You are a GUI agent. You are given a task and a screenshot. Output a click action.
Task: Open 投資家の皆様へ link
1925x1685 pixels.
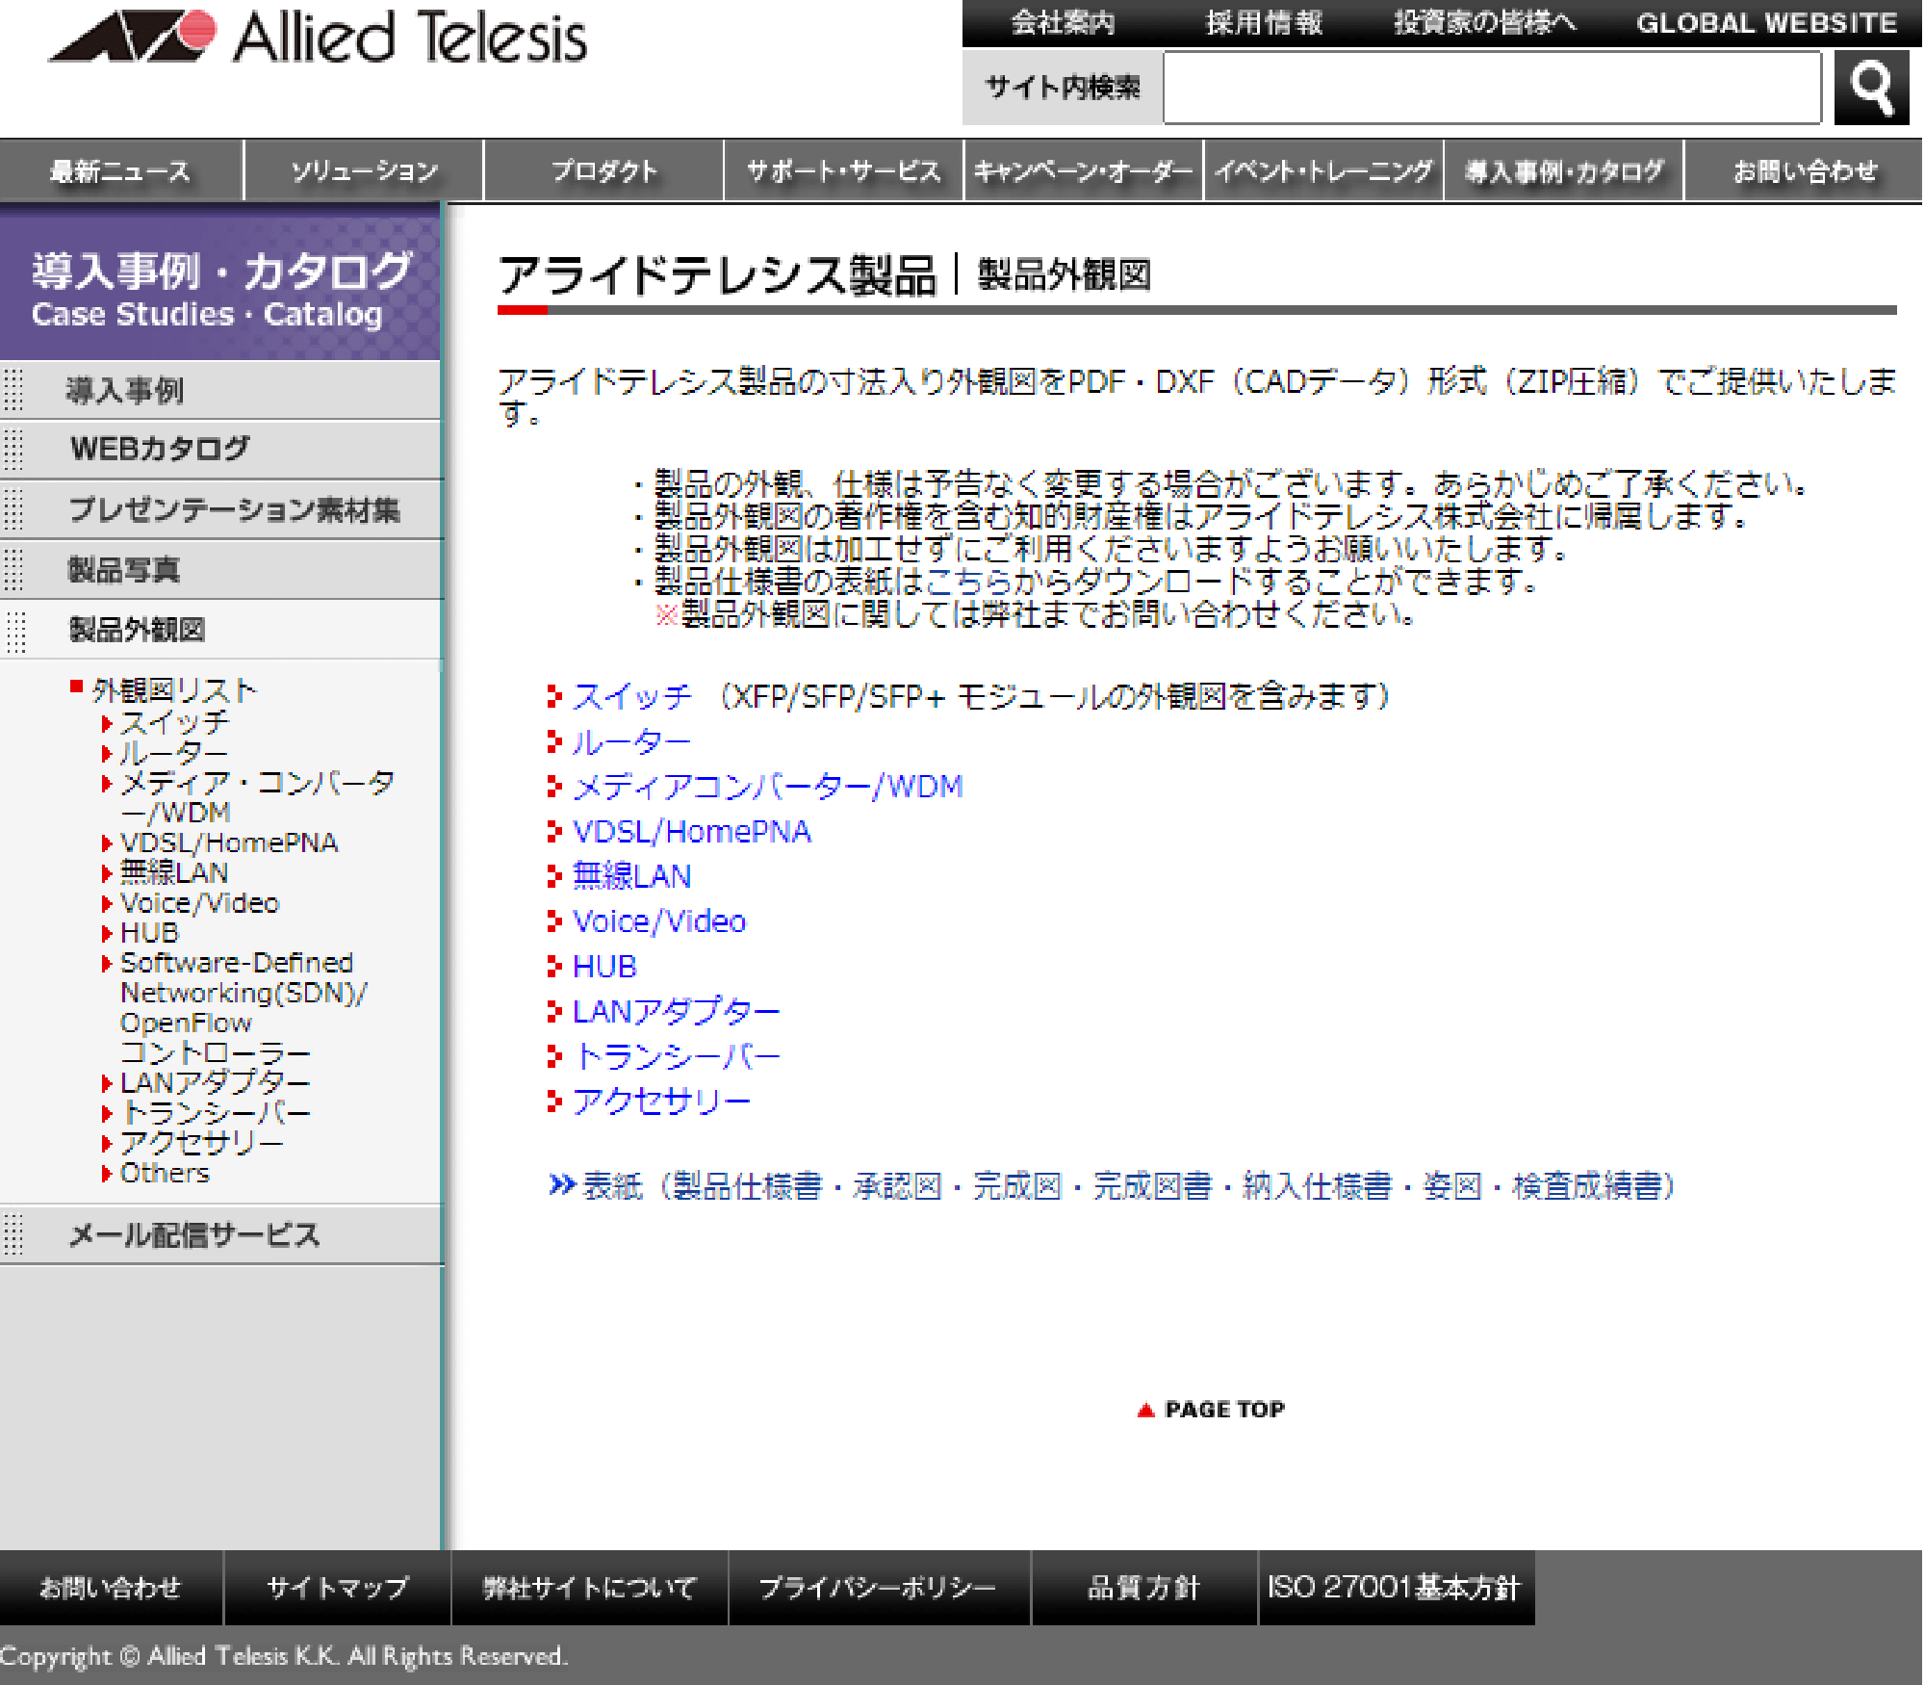pyautogui.click(x=1485, y=22)
